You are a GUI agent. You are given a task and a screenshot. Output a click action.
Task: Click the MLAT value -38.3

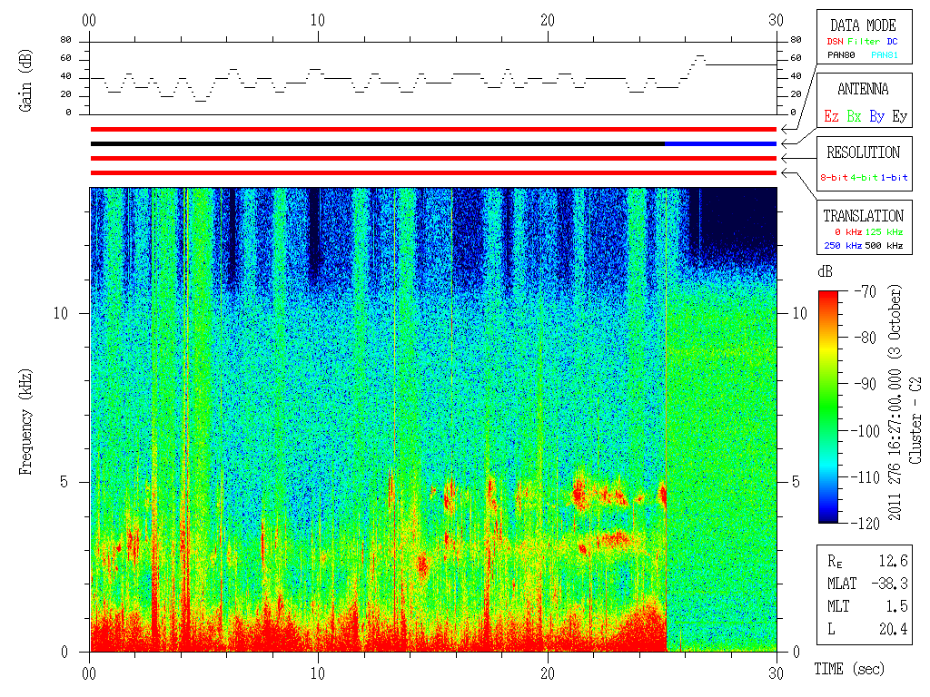click(889, 584)
